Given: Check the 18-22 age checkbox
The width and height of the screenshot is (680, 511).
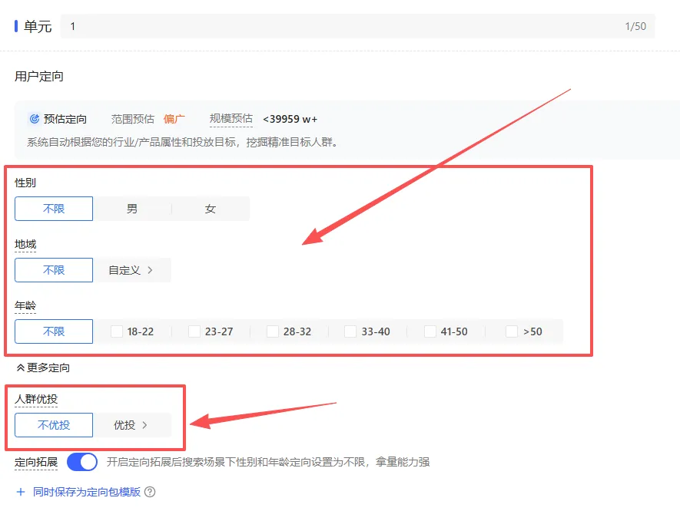Looking at the screenshot, I should click(x=118, y=331).
